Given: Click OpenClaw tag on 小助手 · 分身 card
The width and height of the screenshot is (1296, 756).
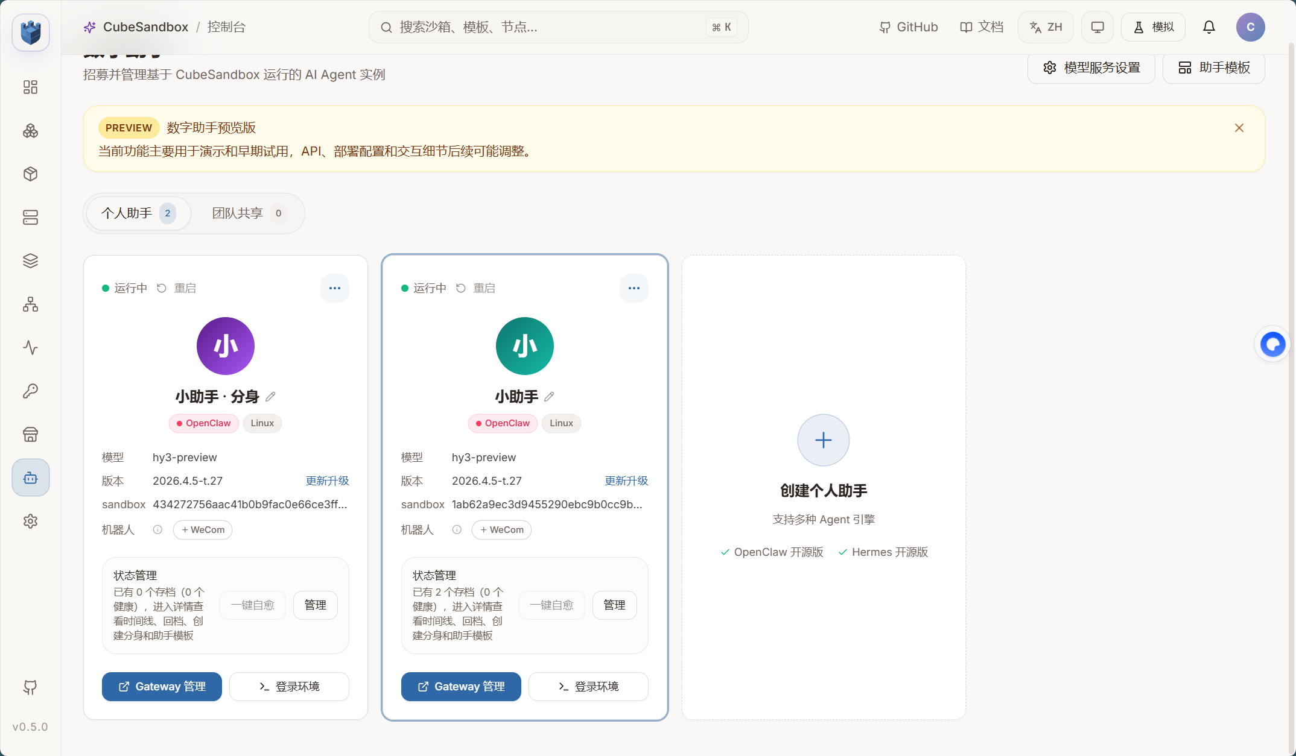Looking at the screenshot, I should point(204,423).
